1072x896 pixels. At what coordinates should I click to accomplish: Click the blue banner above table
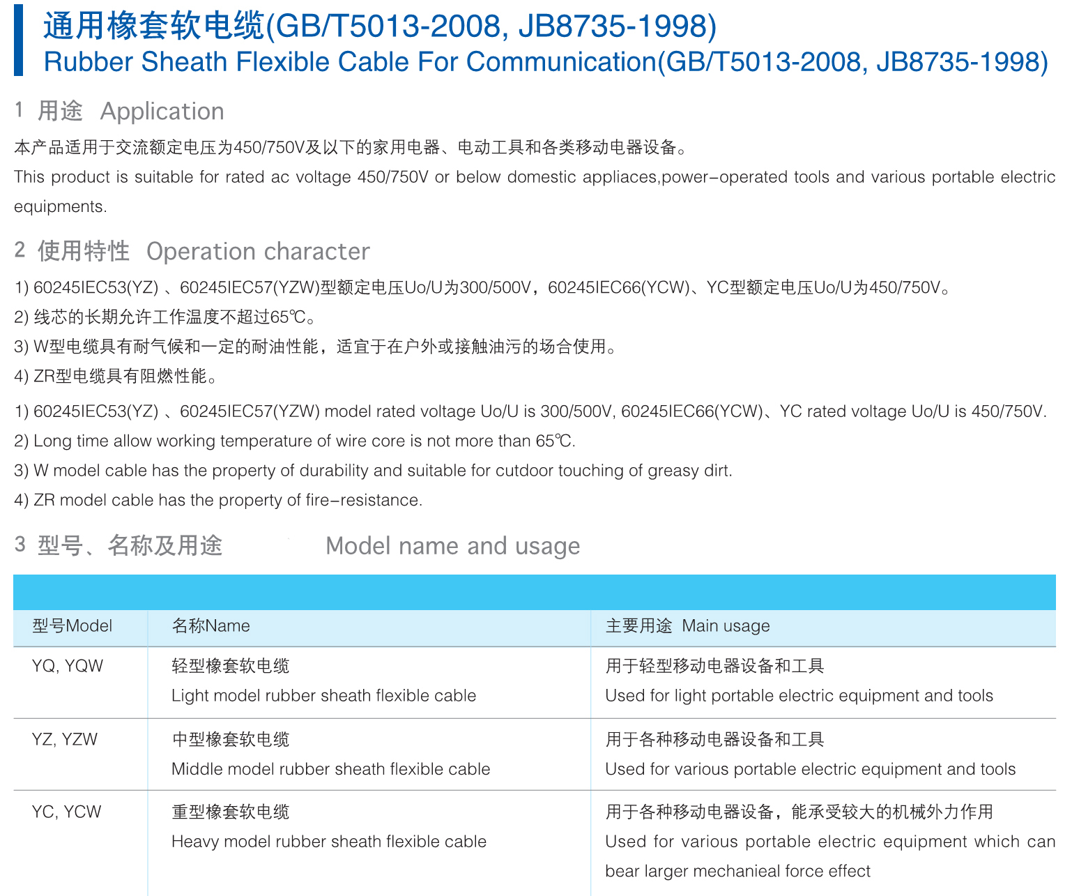coord(535,592)
